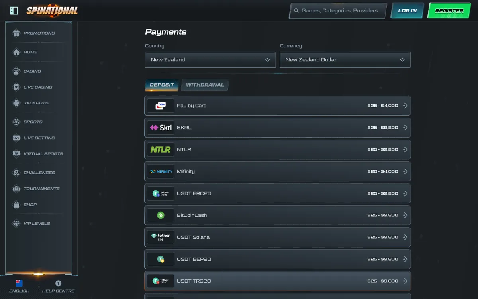This screenshot has width=478, height=299.
Task: Click Pay by Card limit $25 - $4,000
Action: (383, 106)
